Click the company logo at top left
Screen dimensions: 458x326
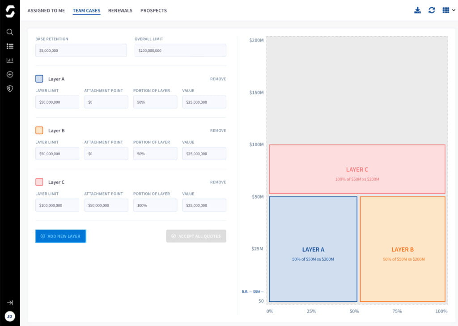(x=10, y=11)
